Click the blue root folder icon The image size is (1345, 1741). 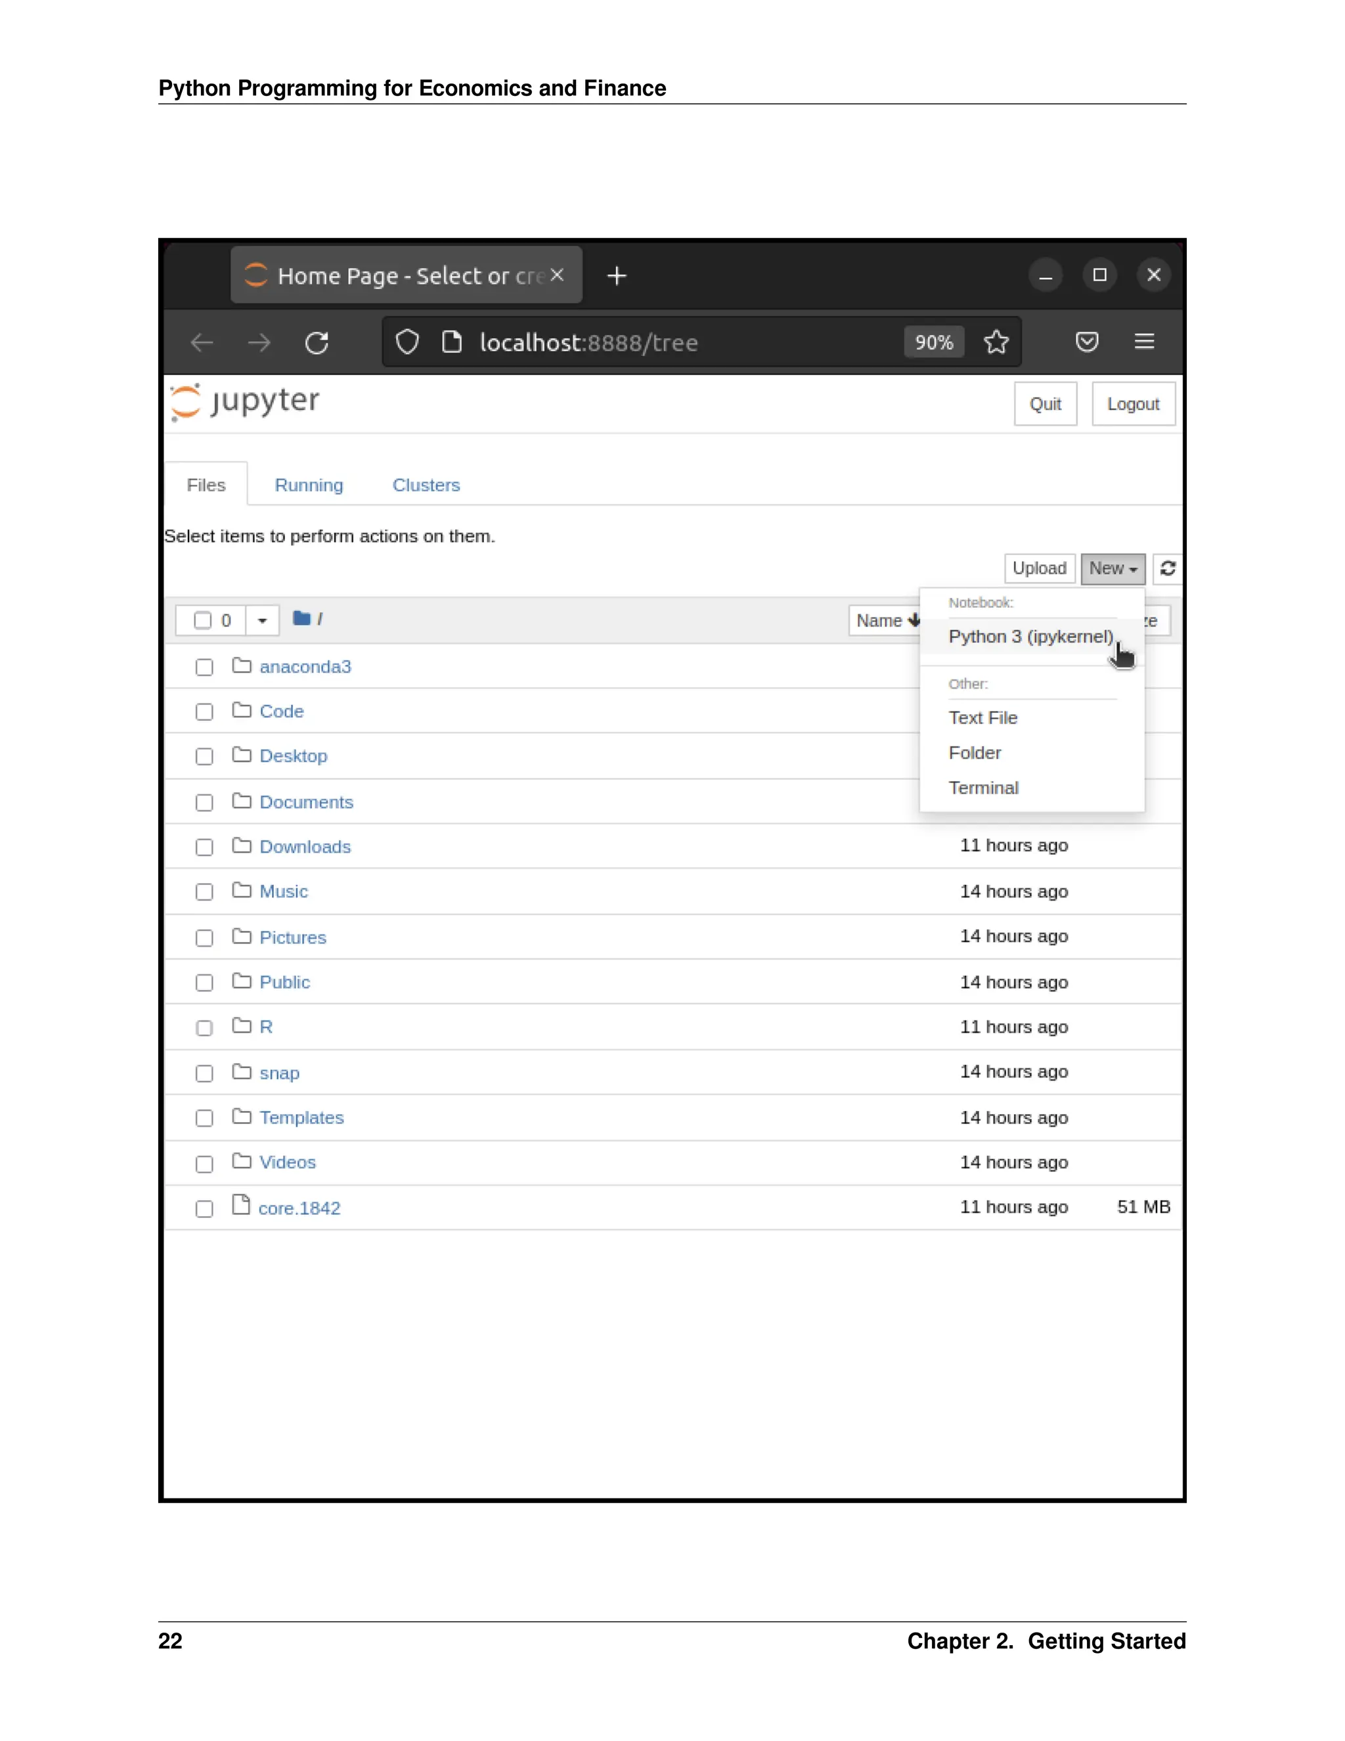click(301, 619)
